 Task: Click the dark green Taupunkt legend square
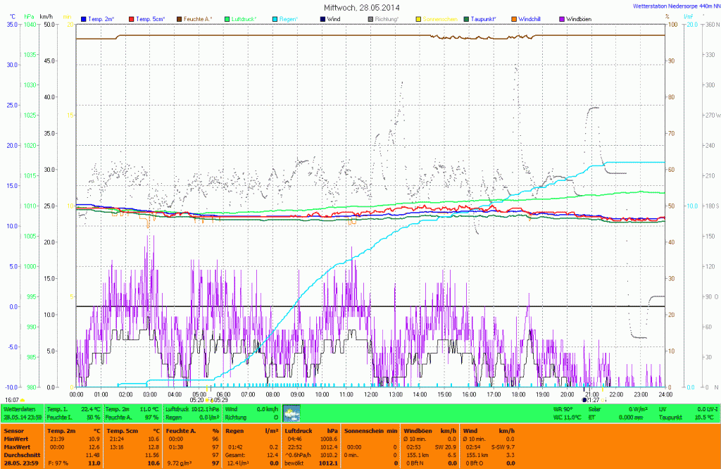(467, 18)
